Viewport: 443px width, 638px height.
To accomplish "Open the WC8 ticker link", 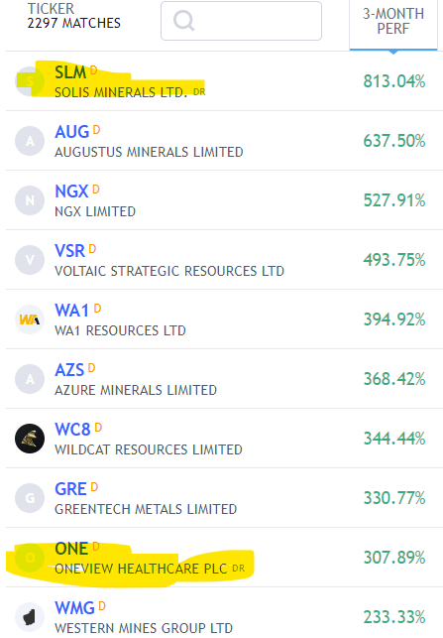I will 72,430.
